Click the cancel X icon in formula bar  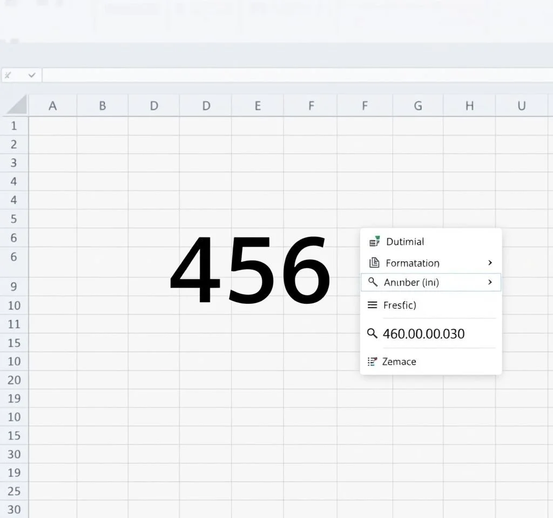click(8, 76)
